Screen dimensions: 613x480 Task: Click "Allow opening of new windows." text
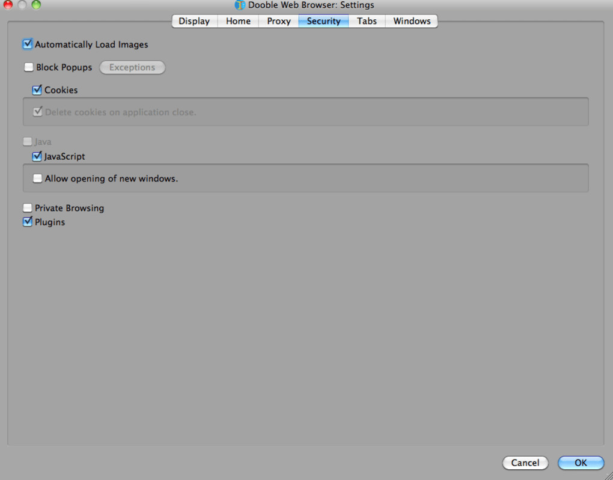[x=111, y=178]
